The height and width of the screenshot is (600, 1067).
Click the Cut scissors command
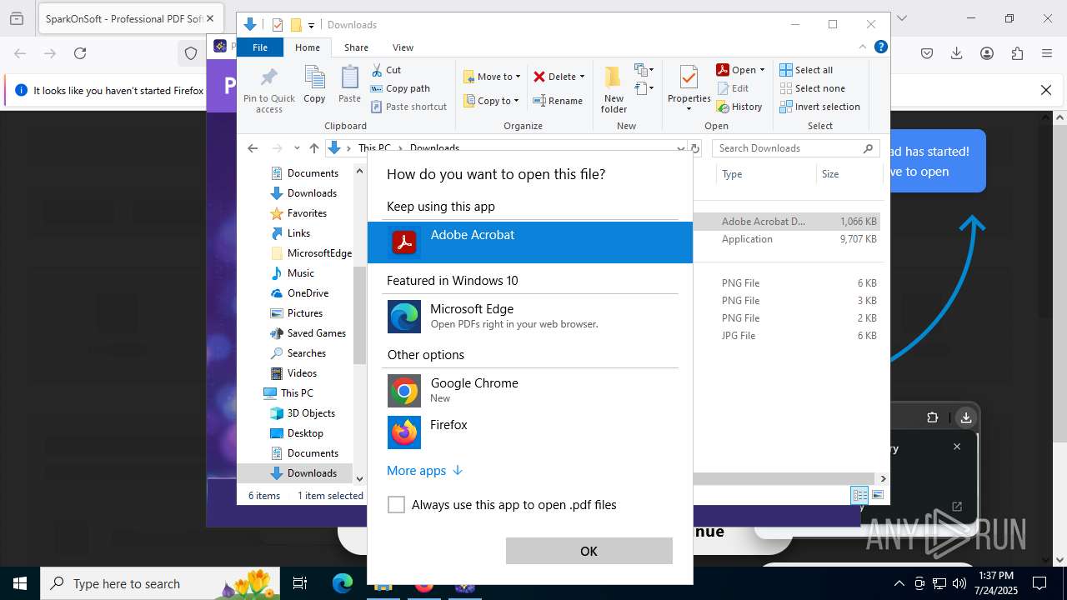point(387,70)
